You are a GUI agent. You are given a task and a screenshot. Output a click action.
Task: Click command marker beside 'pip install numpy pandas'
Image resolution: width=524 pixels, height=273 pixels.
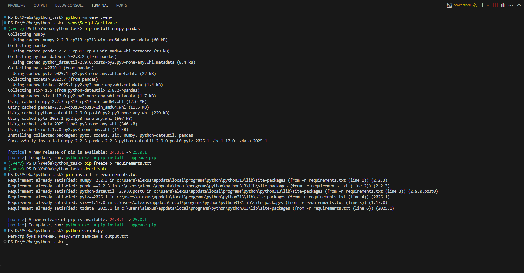(x=5, y=28)
